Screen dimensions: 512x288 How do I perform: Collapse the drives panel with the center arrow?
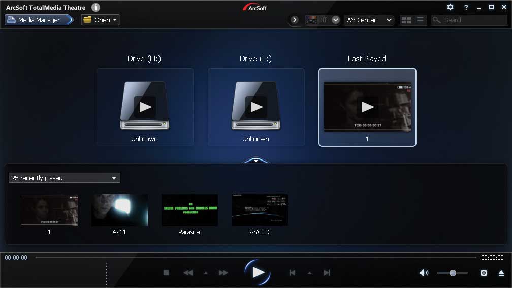(256, 161)
